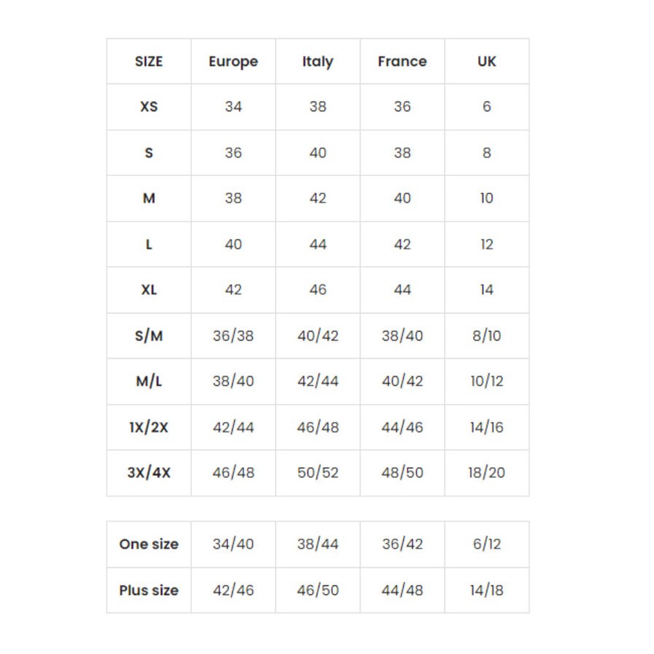The image size is (654, 654).
Task: Select the 1X/2X size row label
Action: pos(149,427)
